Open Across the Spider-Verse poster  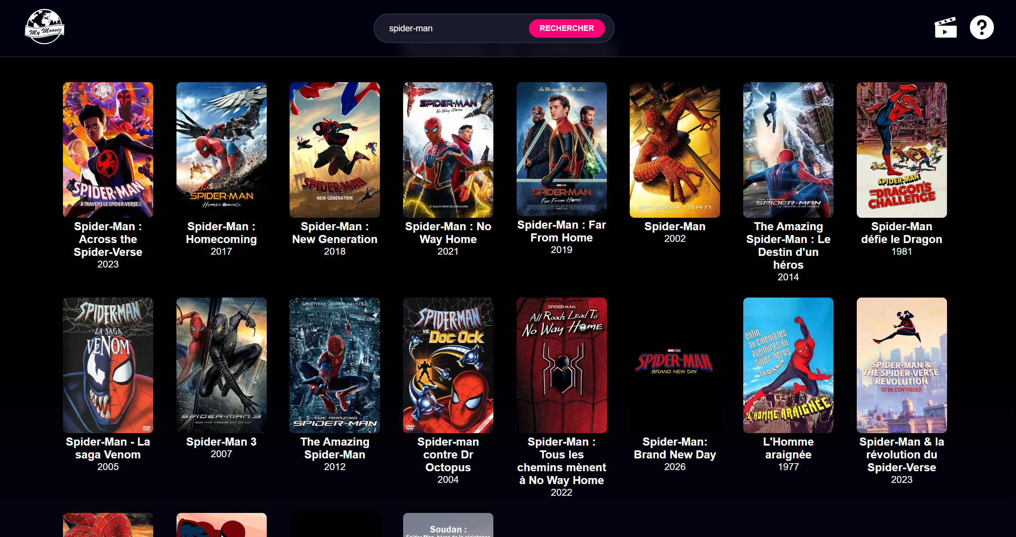point(108,150)
